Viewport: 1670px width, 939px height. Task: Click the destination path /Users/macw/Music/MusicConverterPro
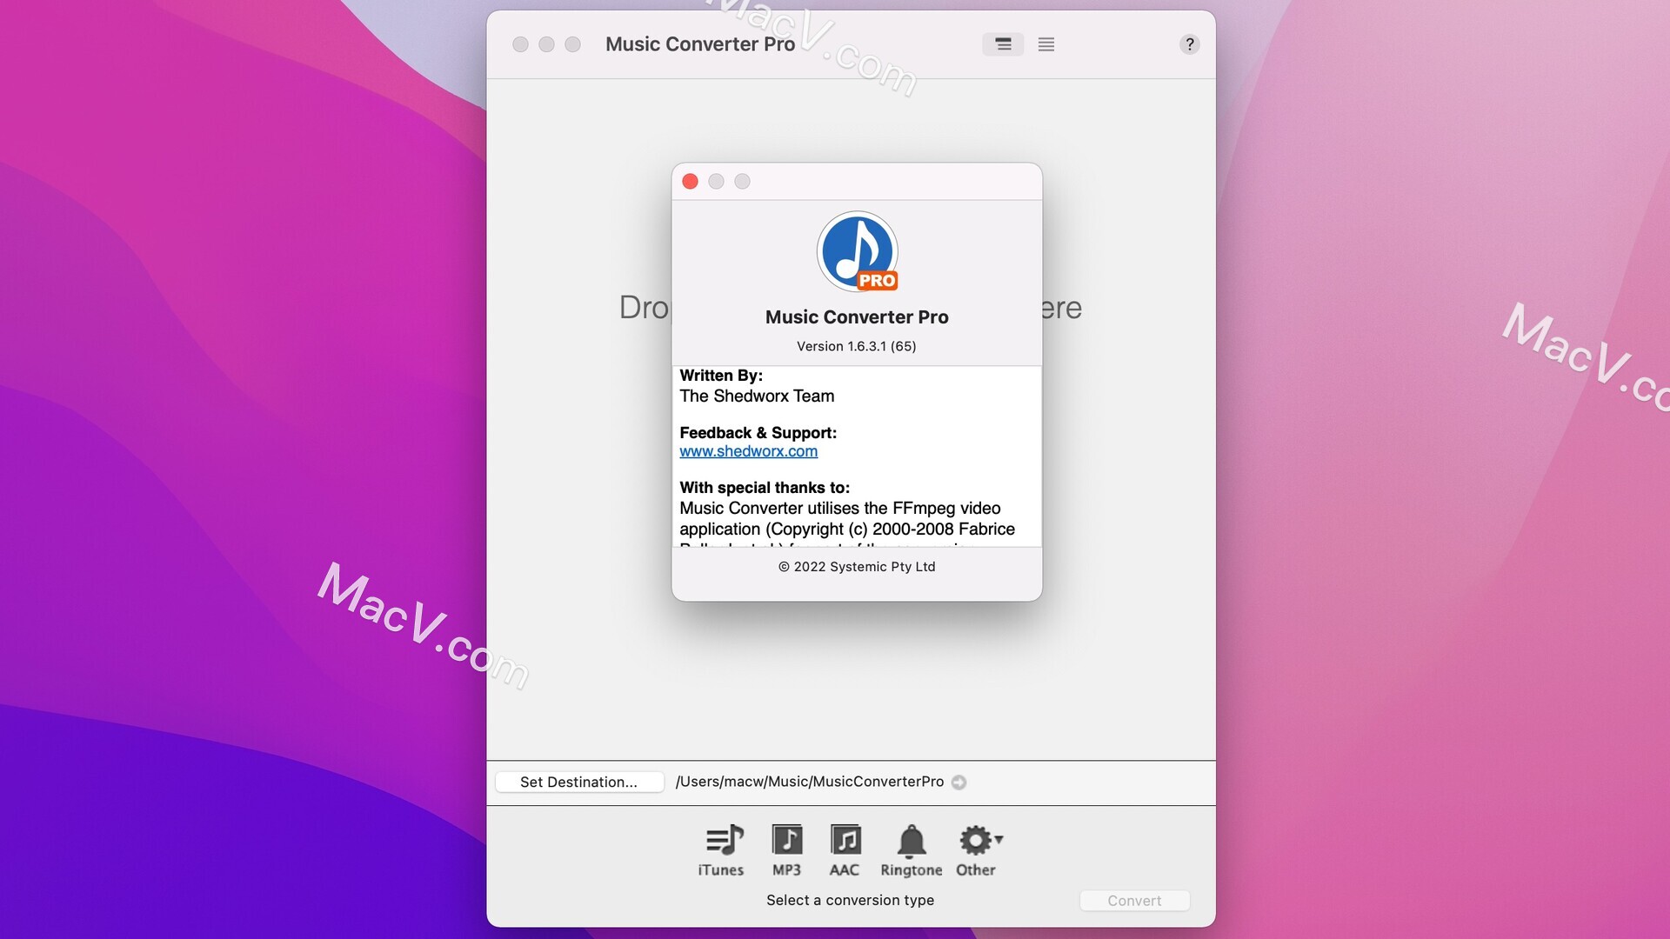[x=810, y=782]
